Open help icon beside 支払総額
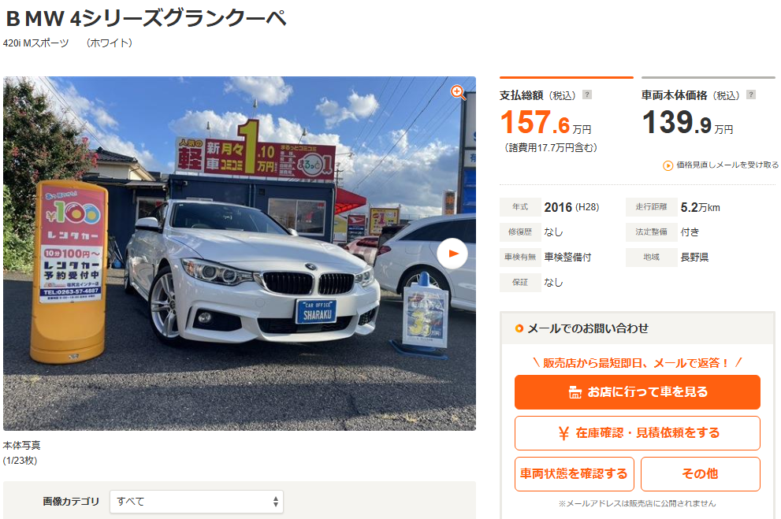 (x=587, y=95)
